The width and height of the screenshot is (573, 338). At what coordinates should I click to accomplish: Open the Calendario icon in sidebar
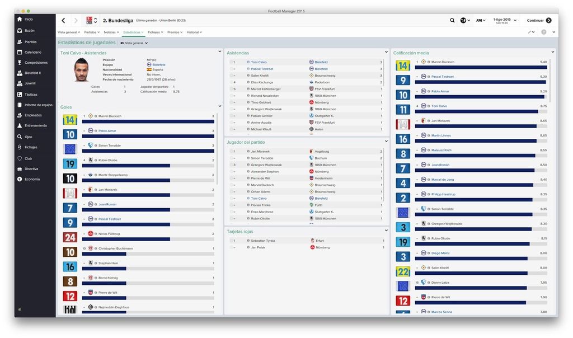[x=20, y=52]
